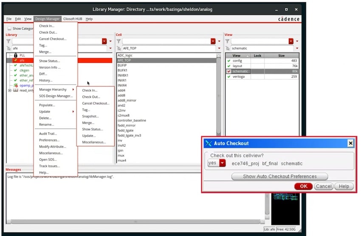
Task: Click the View filter funnel icon
Action: pyautogui.click(x=227, y=41)
